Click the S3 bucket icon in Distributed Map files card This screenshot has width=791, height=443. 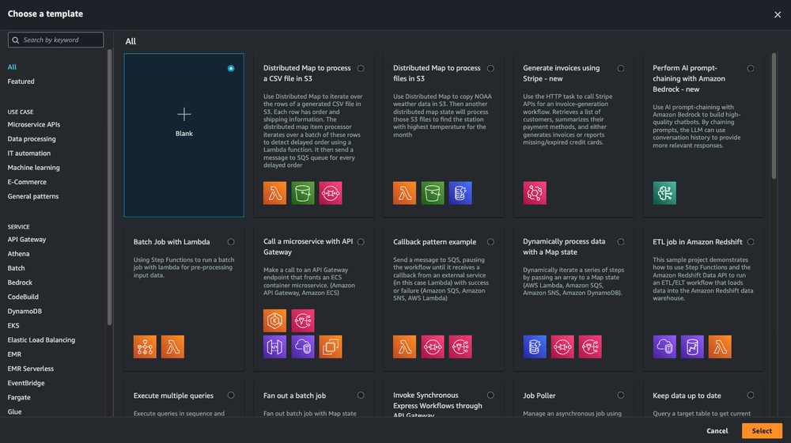coord(433,193)
